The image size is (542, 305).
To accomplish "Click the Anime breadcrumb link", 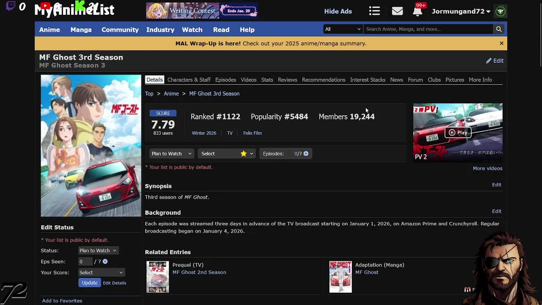I will click(x=171, y=94).
